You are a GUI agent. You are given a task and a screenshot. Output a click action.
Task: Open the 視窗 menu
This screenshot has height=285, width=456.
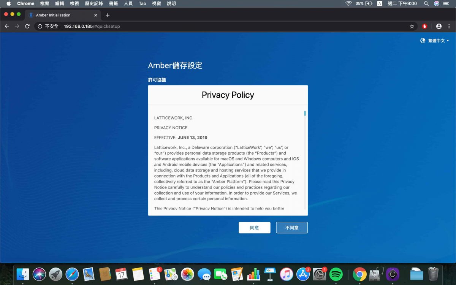point(157,3)
